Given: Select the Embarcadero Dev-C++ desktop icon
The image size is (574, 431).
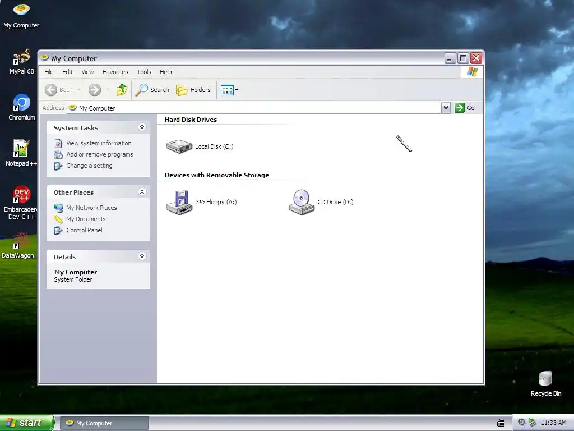Looking at the screenshot, I should pos(21,202).
